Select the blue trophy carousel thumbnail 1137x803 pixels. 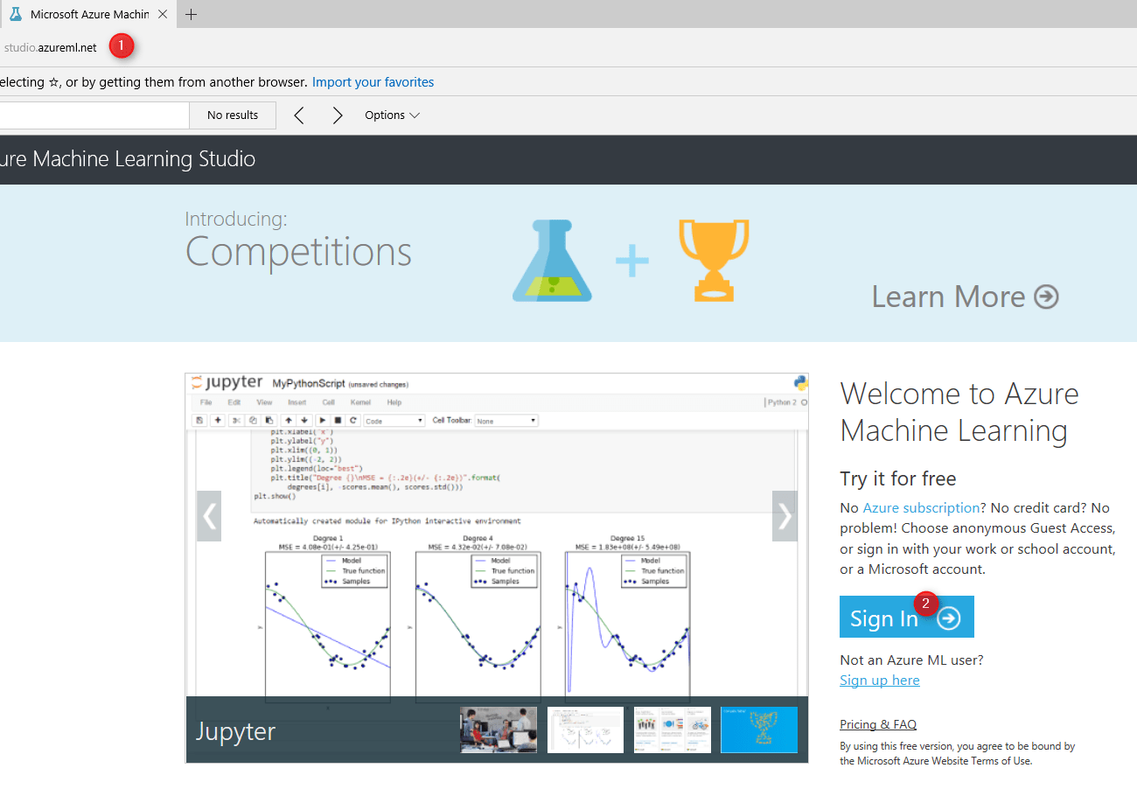click(x=758, y=729)
